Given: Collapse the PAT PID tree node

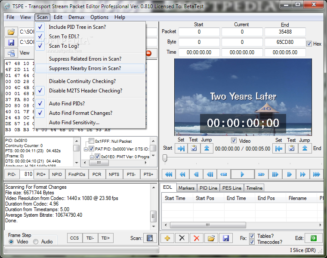Looking at the screenshot, I should click(86, 149).
